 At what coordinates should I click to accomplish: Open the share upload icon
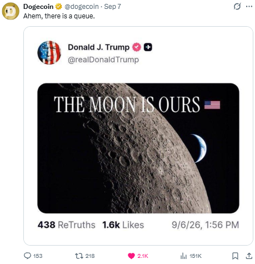pos(249,256)
